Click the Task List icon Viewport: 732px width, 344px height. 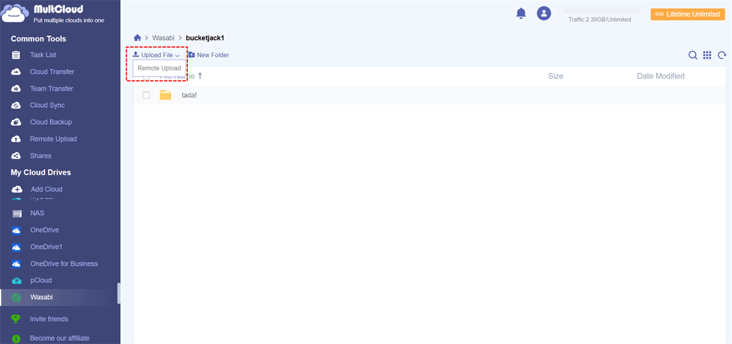click(x=17, y=55)
